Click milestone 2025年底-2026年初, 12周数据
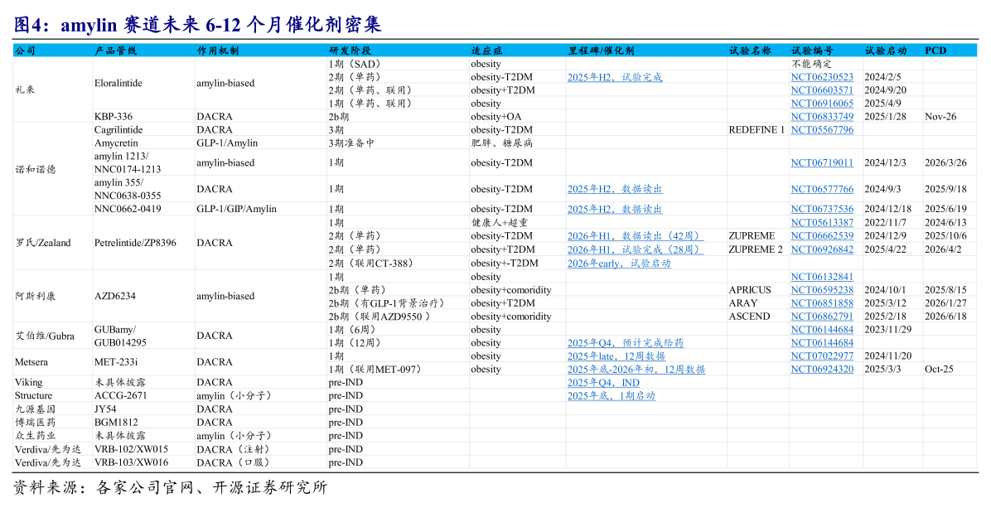Image resolution: width=991 pixels, height=508 pixels. coord(636,370)
